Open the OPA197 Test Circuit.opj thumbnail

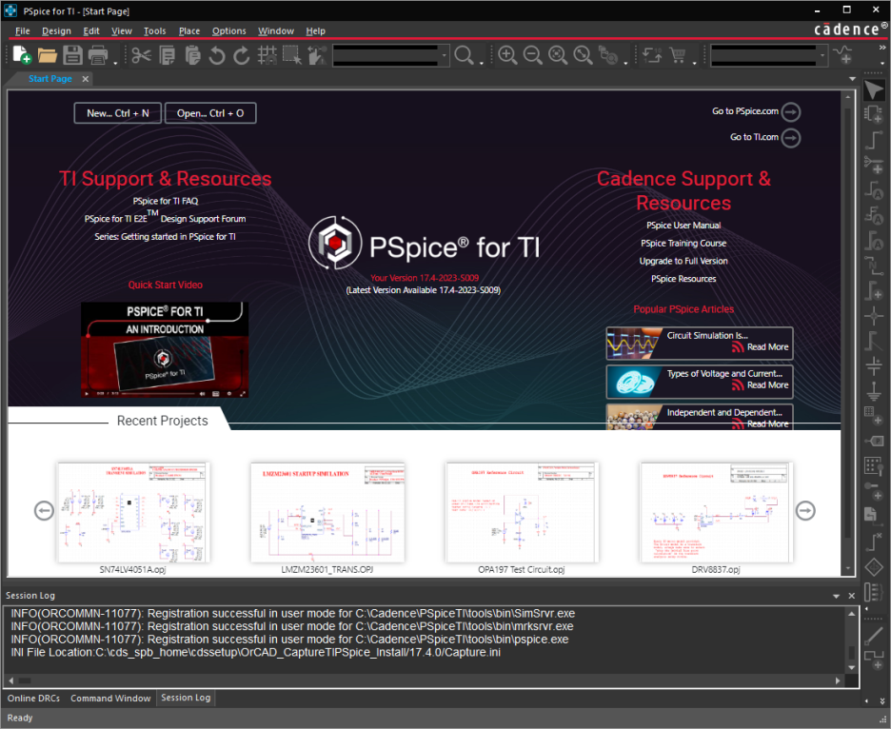522,512
